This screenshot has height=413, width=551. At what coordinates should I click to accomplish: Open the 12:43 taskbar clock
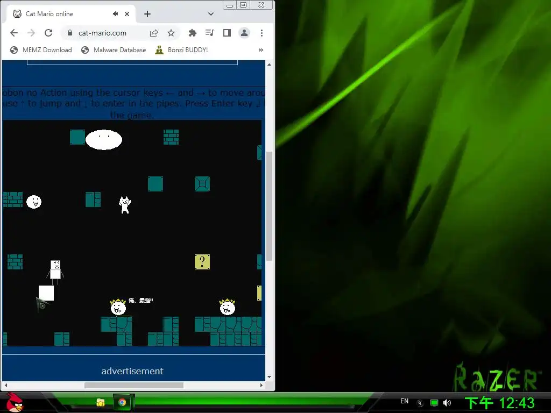(500, 403)
